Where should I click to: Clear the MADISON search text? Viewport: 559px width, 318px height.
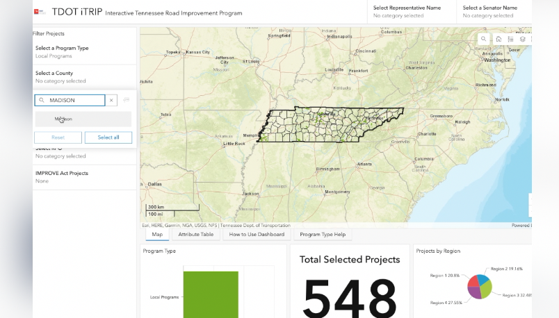tap(111, 100)
